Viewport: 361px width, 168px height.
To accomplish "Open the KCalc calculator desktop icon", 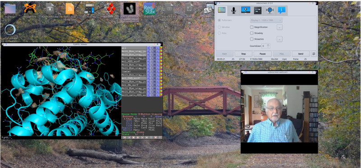I will (x=89, y=10).
